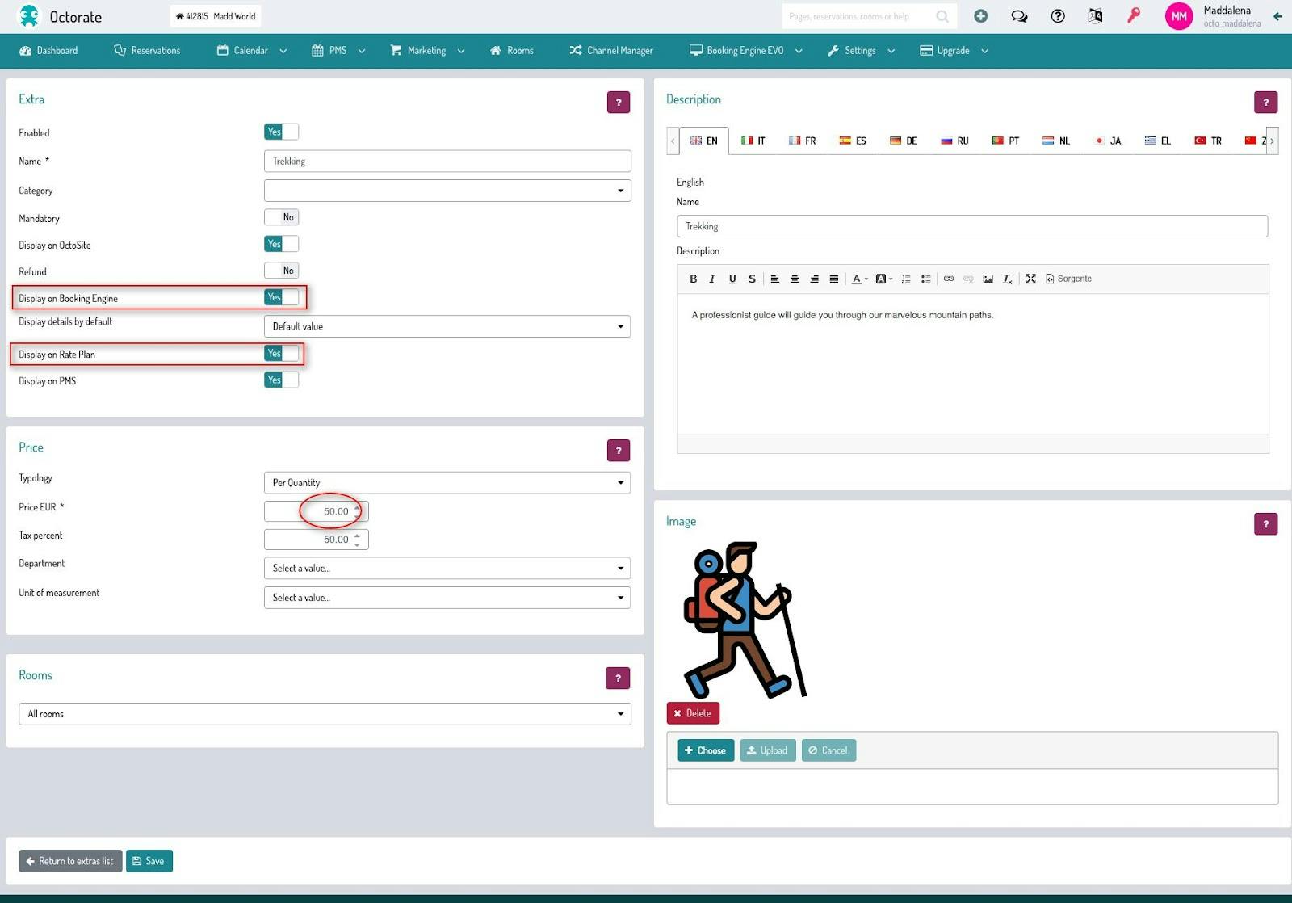1292x903 pixels.
Task: Click the red key icon
Action: tap(1135, 15)
